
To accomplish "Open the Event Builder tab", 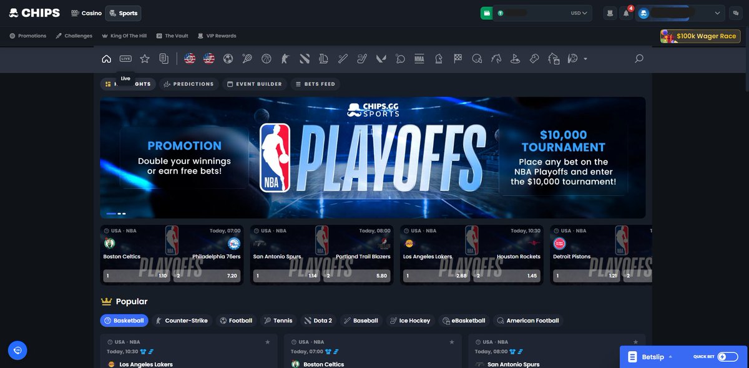I will click(x=254, y=84).
